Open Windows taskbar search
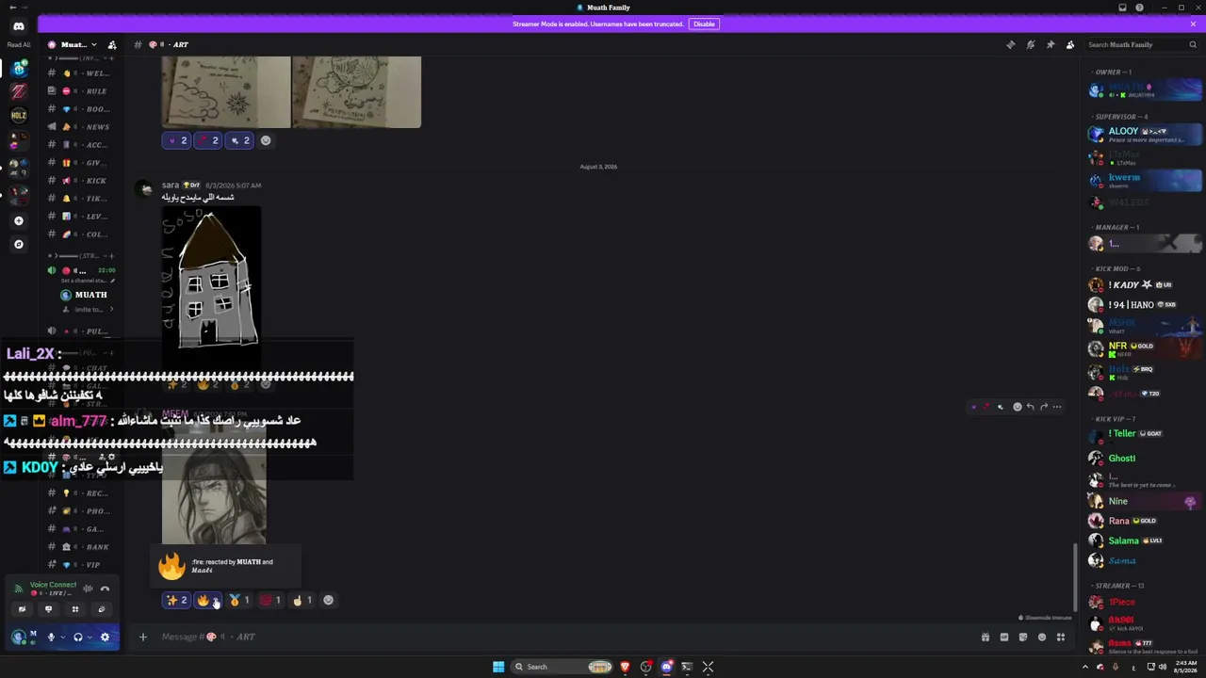Viewport: 1206px width, 678px height. pos(562,667)
